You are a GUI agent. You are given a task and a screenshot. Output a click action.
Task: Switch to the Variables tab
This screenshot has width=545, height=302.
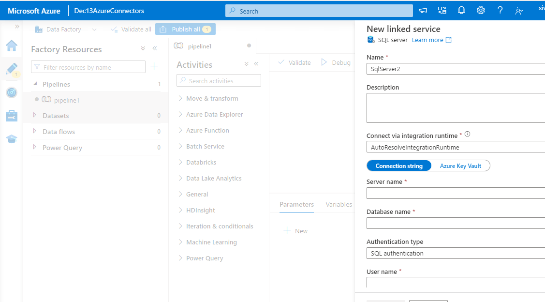pos(338,204)
